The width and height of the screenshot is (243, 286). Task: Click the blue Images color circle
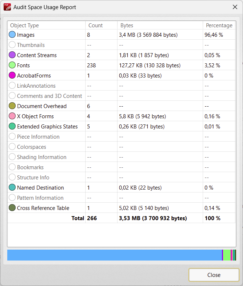[12, 35]
